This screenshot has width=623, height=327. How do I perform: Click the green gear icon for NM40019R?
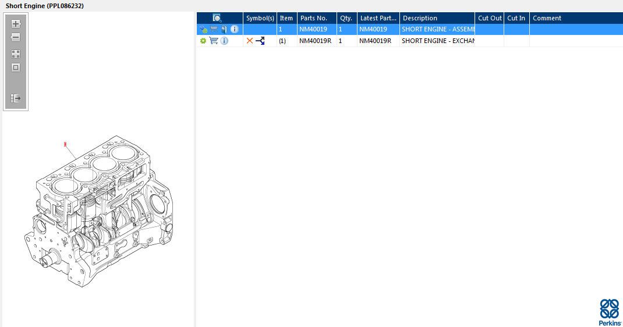click(x=203, y=41)
